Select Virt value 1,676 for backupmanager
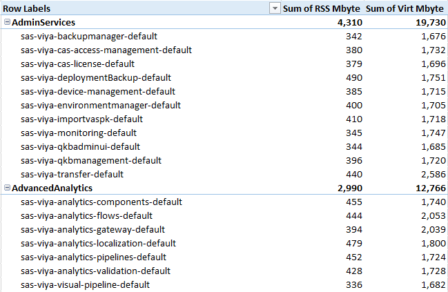Image resolution: width=448 pixels, height=292 pixels. (434, 37)
